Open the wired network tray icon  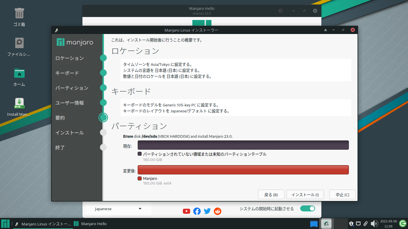pos(358,224)
